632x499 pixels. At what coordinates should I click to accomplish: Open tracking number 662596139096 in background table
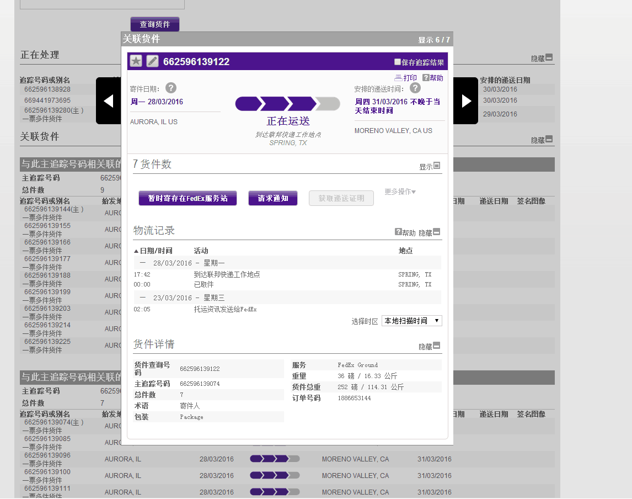click(47, 455)
